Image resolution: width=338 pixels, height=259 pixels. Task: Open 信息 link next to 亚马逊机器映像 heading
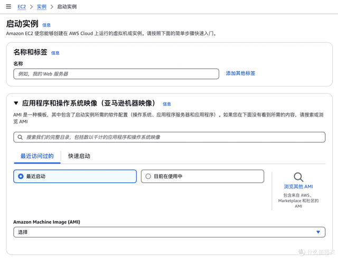(167, 104)
